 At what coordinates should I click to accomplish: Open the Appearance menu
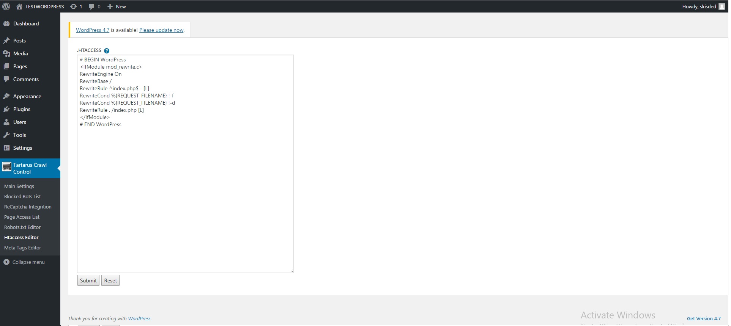point(27,96)
